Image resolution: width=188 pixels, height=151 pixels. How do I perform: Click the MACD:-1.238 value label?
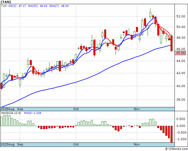pos(33,113)
